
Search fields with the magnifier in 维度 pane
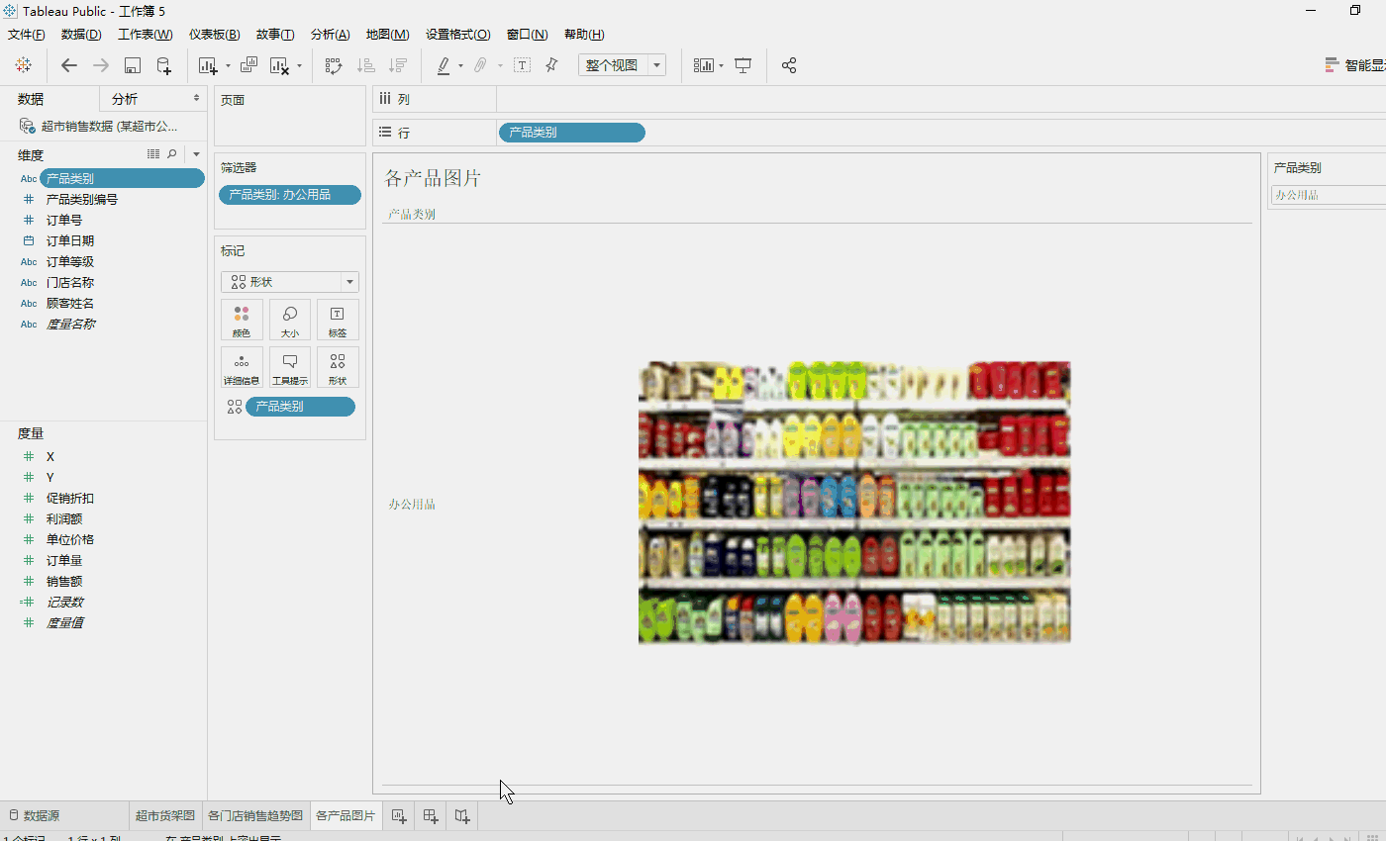[x=172, y=154]
